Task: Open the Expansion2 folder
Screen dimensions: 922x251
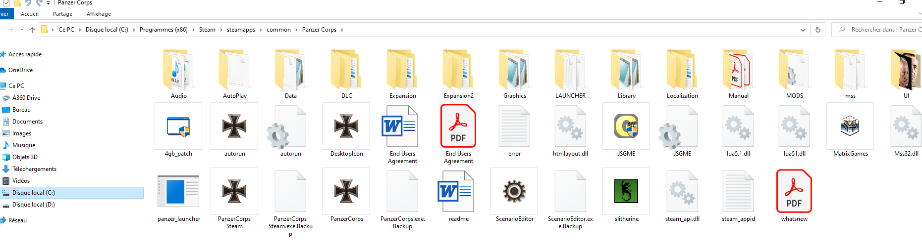Action: click(x=458, y=74)
